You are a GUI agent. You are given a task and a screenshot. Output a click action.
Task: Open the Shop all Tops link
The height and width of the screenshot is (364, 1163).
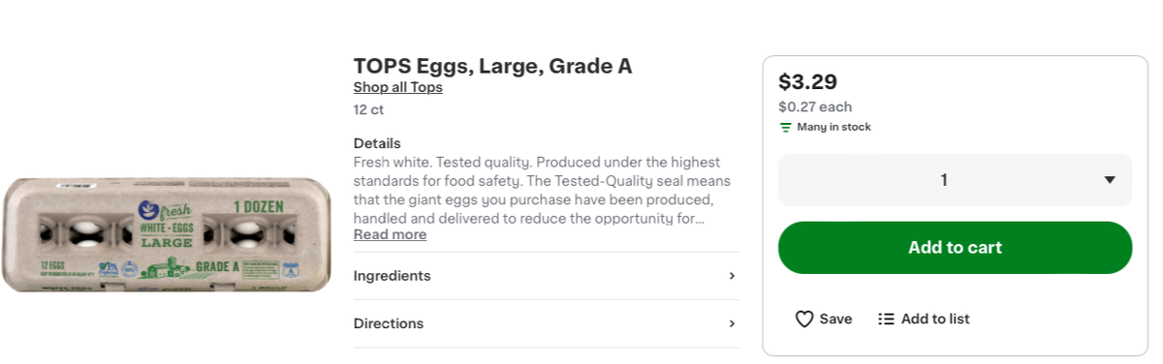tap(397, 87)
